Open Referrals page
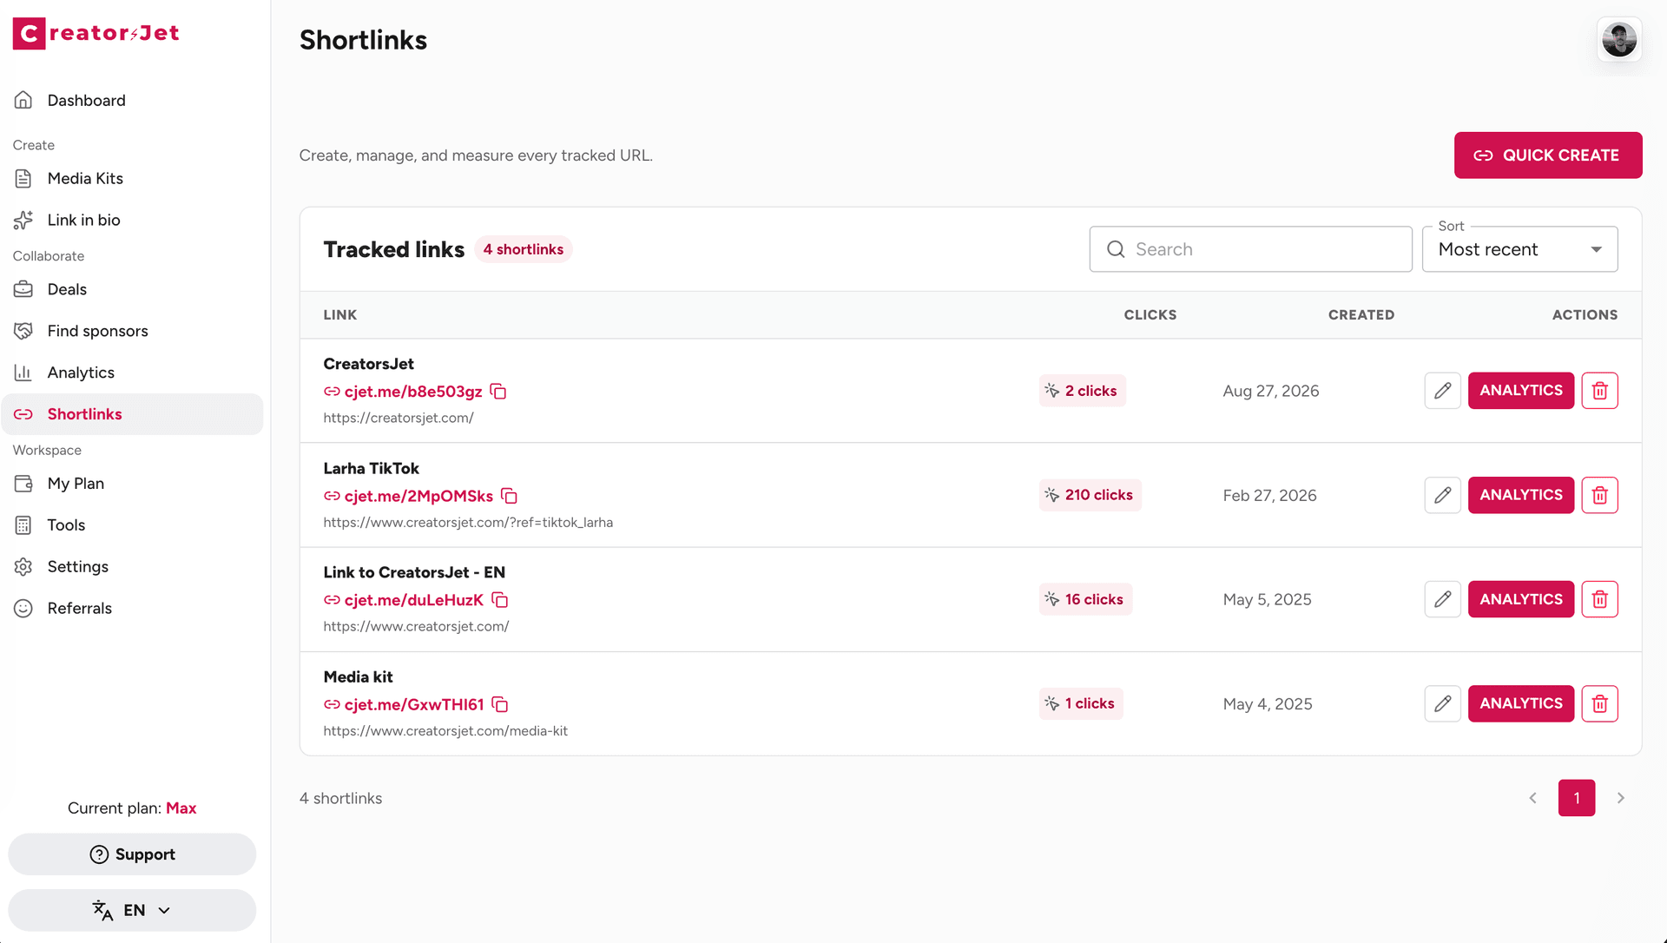The height and width of the screenshot is (943, 1667). (x=132, y=608)
